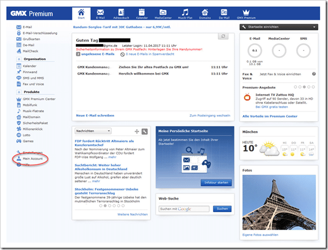Select first Nachrichten pagination dot
Screen dimensions: 328x250
pyautogui.click(x=101, y=206)
